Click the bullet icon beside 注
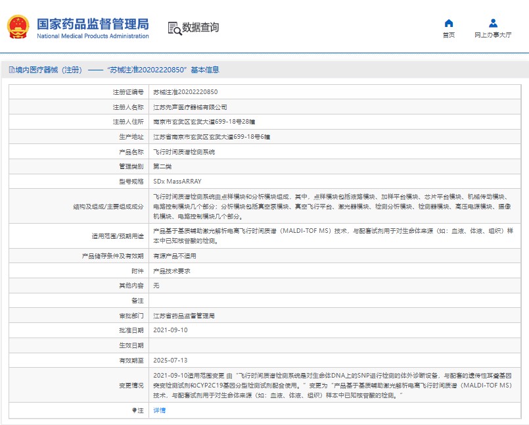 coord(135,410)
